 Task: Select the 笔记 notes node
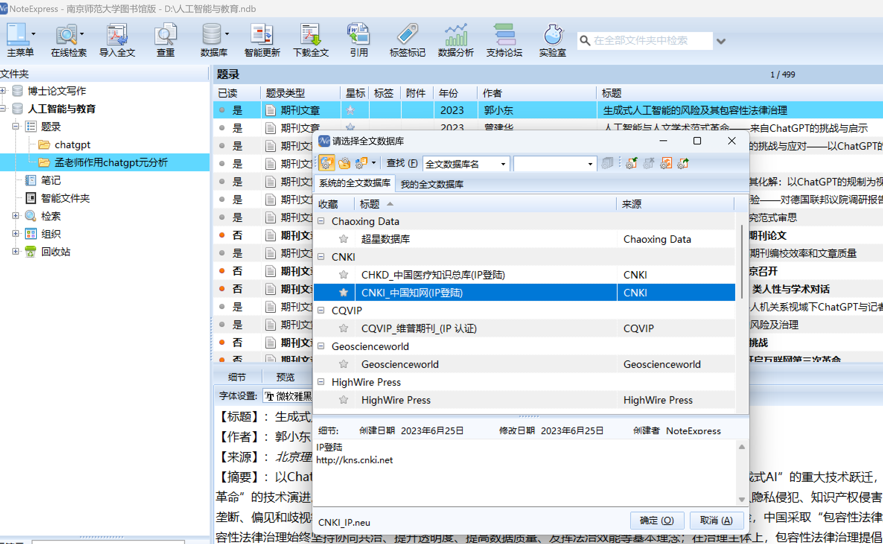coord(51,180)
